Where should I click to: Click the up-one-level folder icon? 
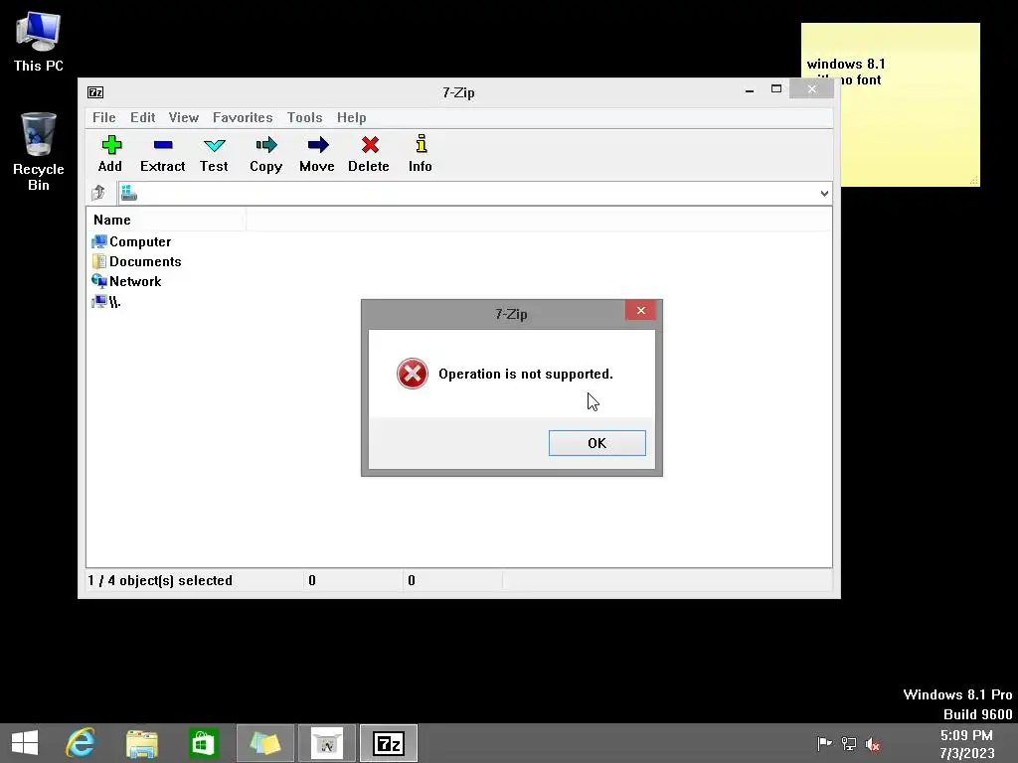coord(98,193)
